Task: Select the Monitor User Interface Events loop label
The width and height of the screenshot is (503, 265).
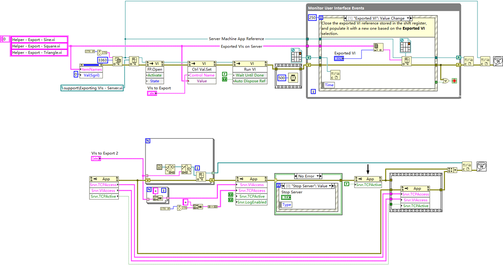Action: (336, 8)
